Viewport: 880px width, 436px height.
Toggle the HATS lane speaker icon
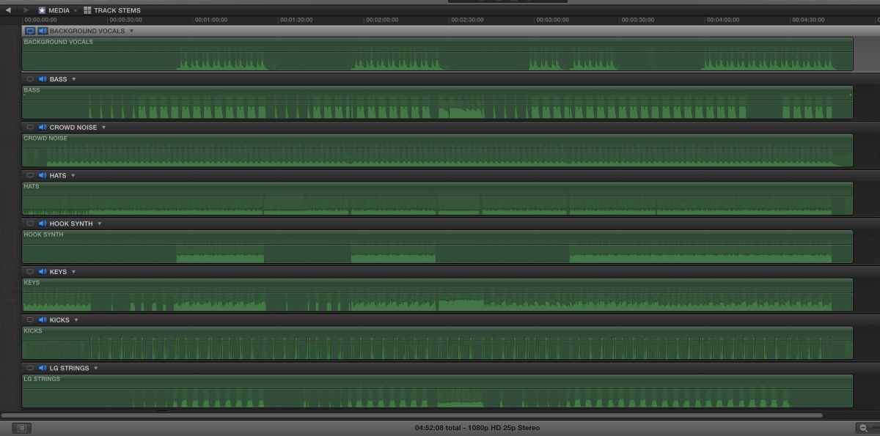tap(43, 176)
